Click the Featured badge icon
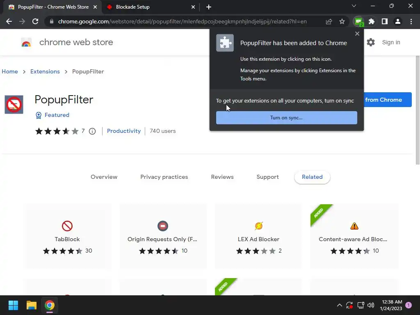 click(39, 115)
